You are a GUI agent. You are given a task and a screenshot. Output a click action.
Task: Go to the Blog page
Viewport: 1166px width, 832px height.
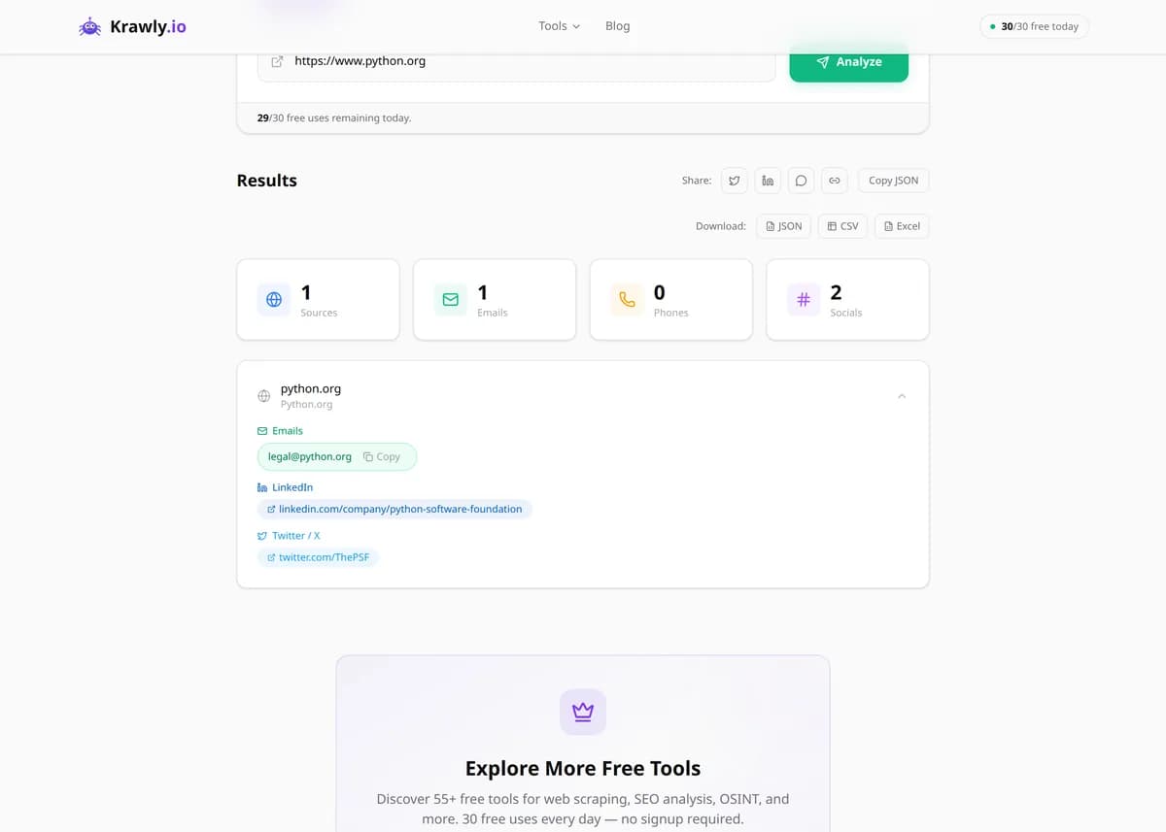click(617, 26)
